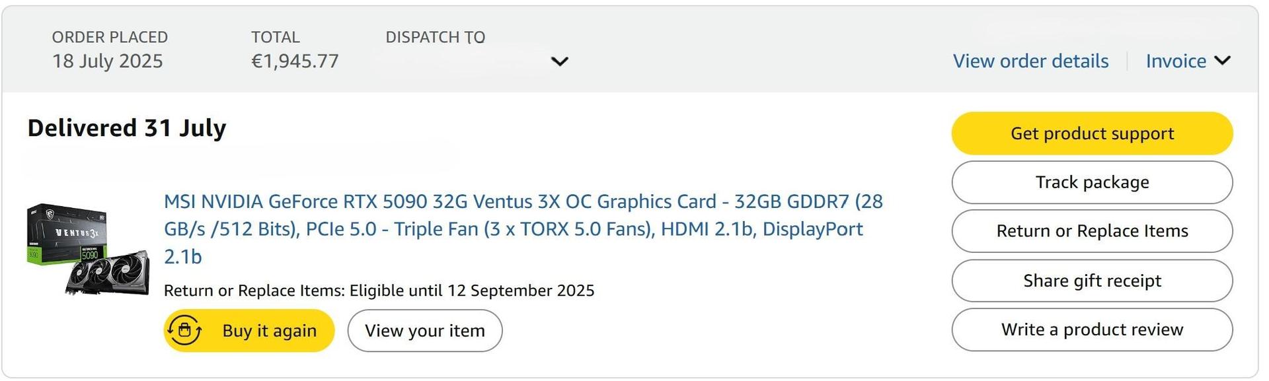Write a product review for this order

[x=1092, y=329]
